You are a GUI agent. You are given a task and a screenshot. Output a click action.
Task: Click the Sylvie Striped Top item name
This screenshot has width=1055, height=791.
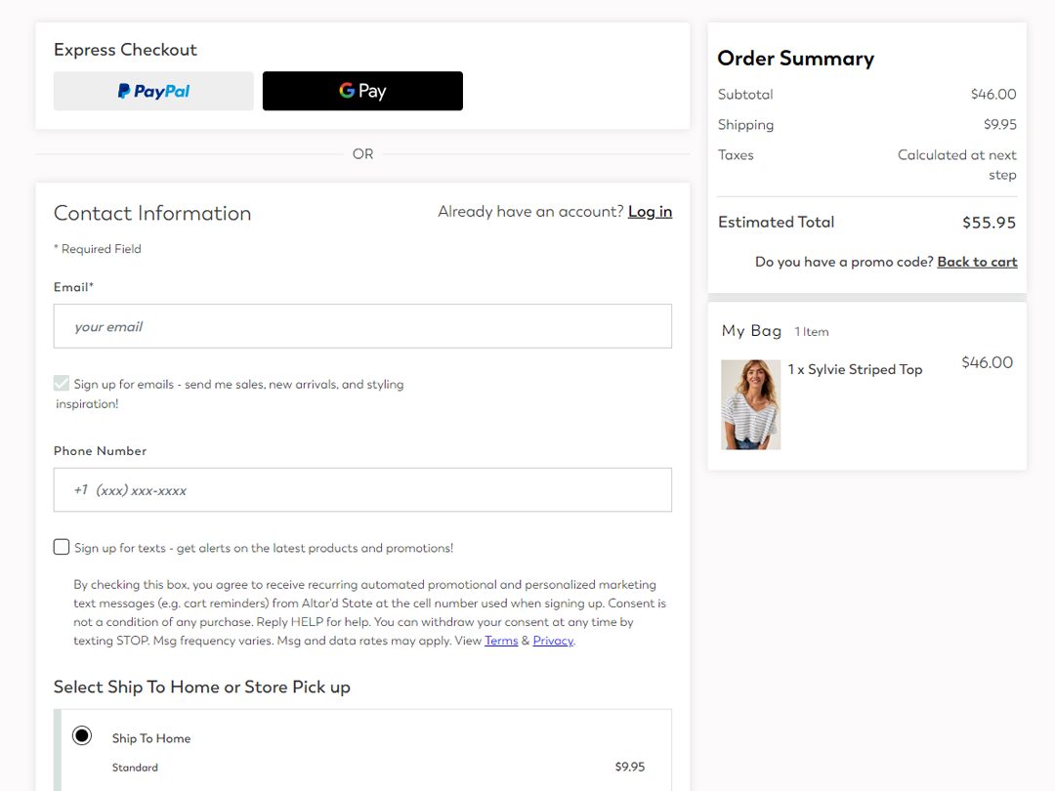(x=865, y=369)
